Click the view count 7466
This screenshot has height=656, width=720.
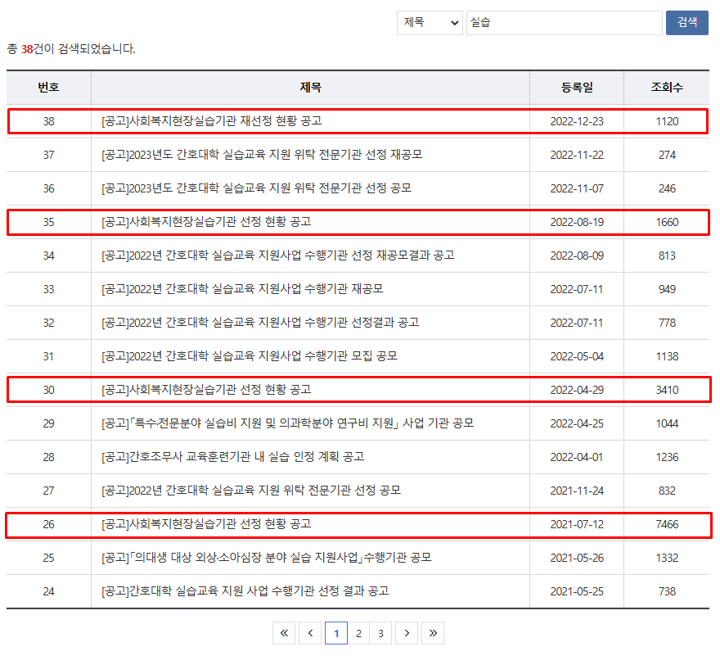click(x=667, y=524)
